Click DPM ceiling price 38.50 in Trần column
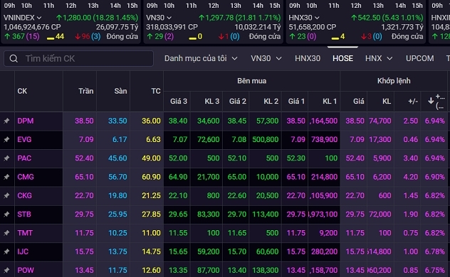The image size is (450, 277). tap(84, 121)
